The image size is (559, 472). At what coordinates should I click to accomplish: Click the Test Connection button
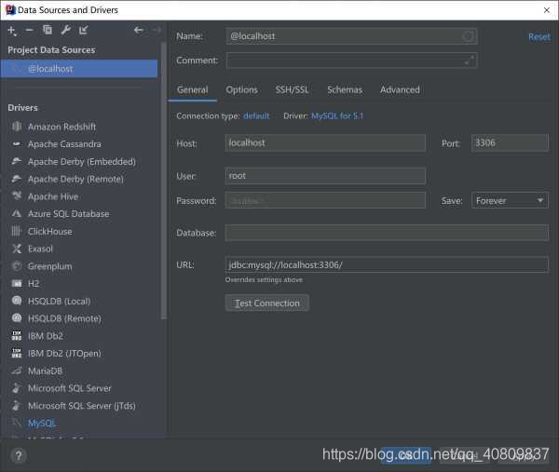tap(267, 303)
